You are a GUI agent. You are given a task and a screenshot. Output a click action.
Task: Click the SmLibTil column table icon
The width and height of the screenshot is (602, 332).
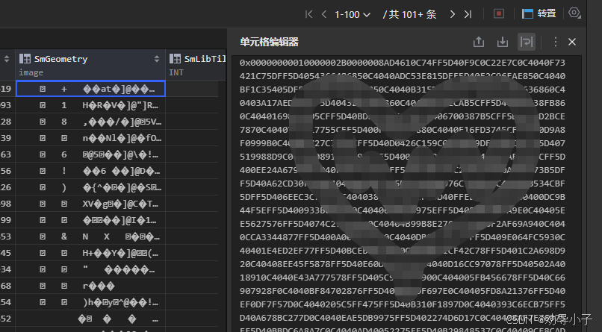pos(175,59)
